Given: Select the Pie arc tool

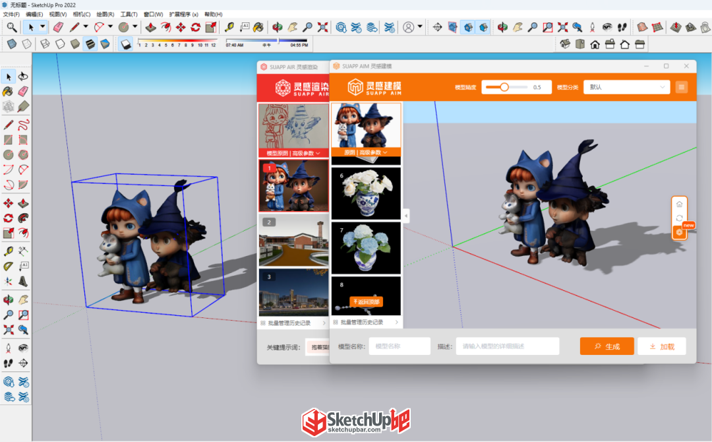Looking at the screenshot, I should point(23,185).
